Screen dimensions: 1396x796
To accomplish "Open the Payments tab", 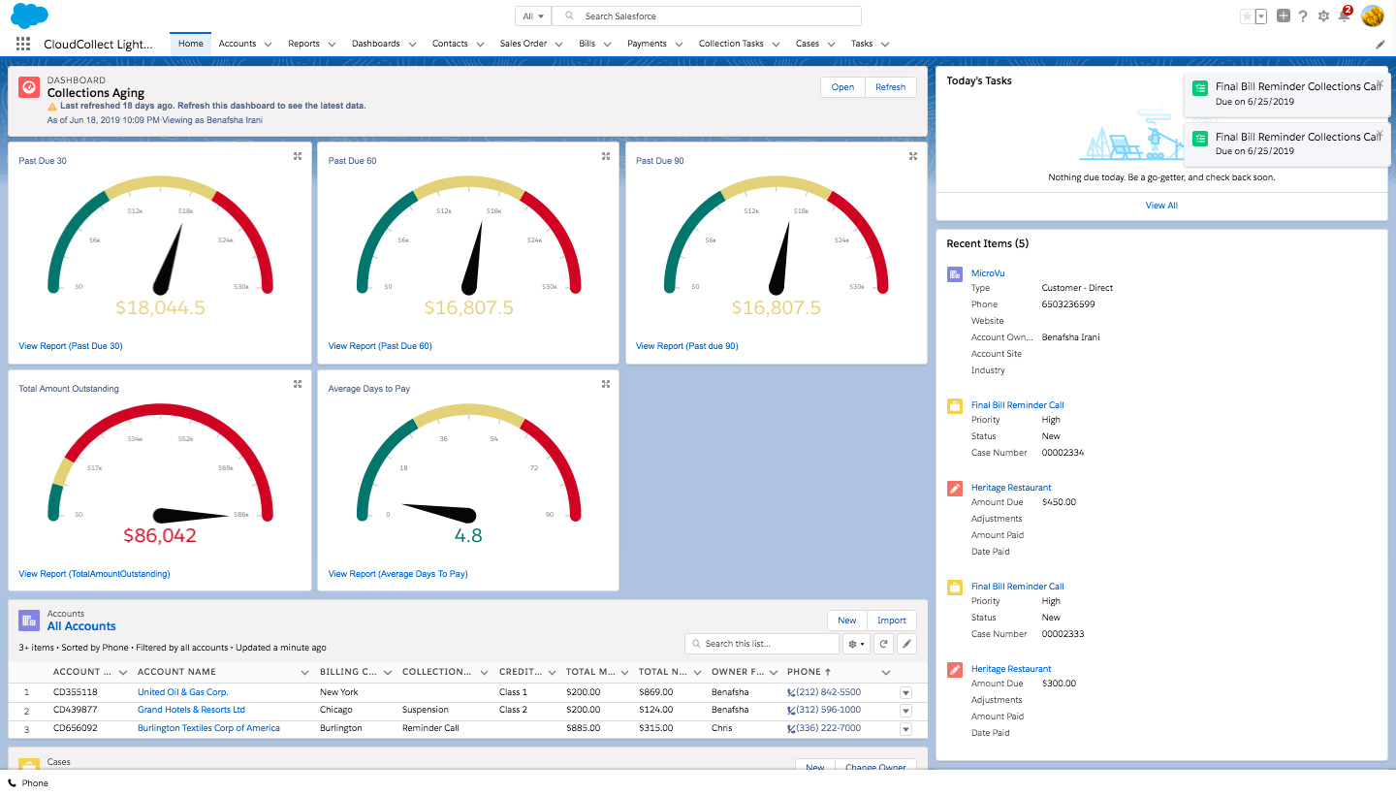I will (647, 44).
